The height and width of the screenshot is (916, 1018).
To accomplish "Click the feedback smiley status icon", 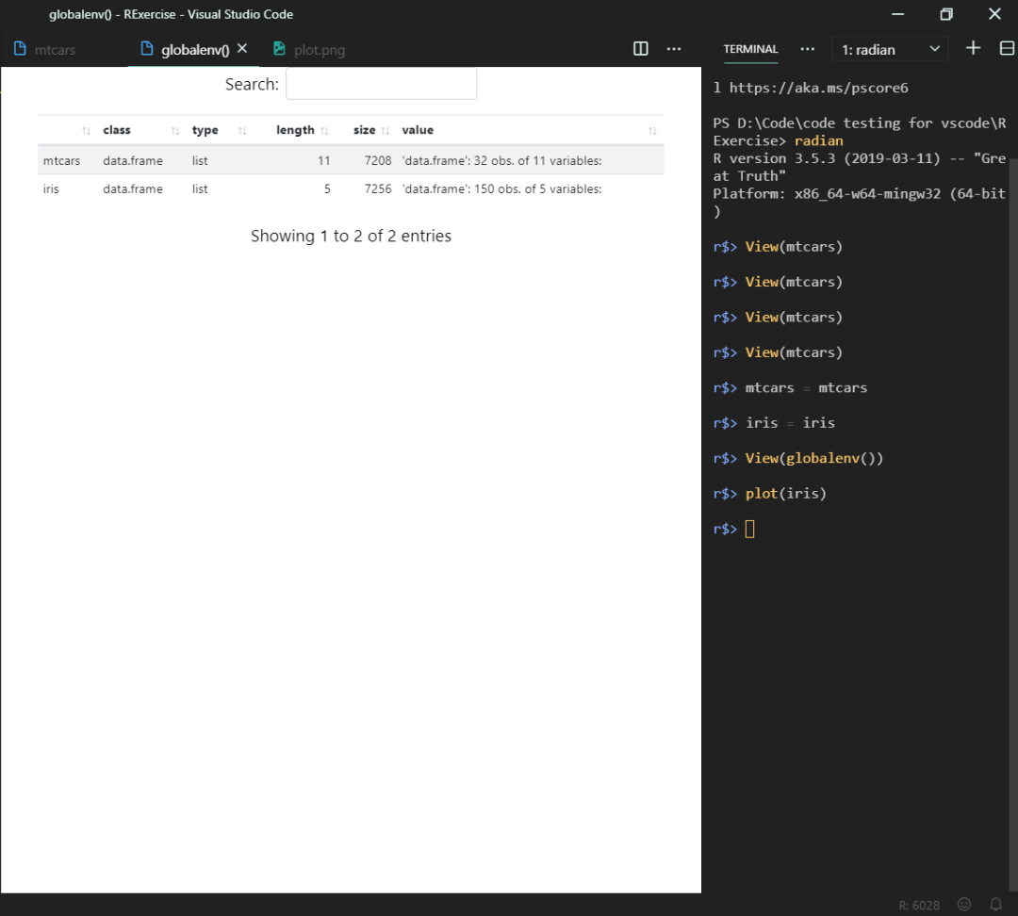I will (x=964, y=905).
